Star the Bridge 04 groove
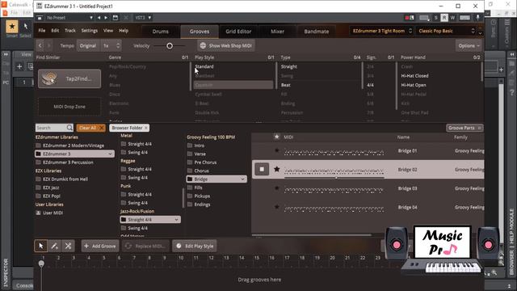 pyautogui.click(x=276, y=207)
